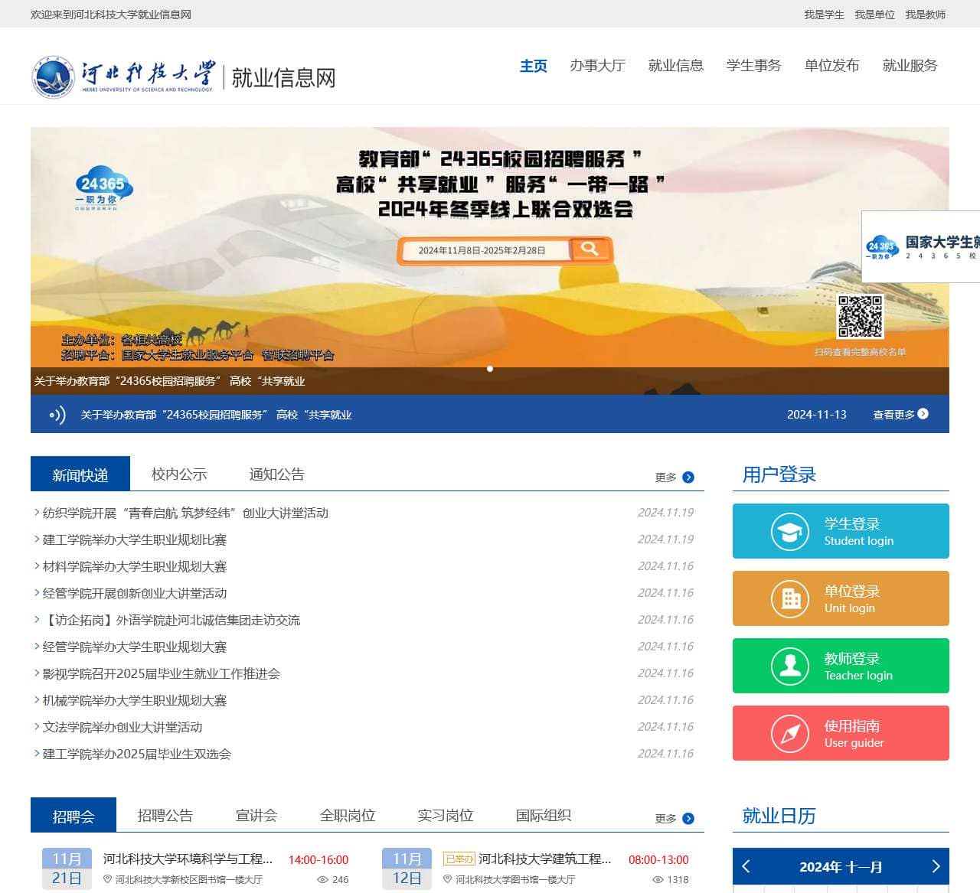Click the 使用指南 button
Image resolution: width=980 pixels, height=893 pixels.
click(841, 733)
